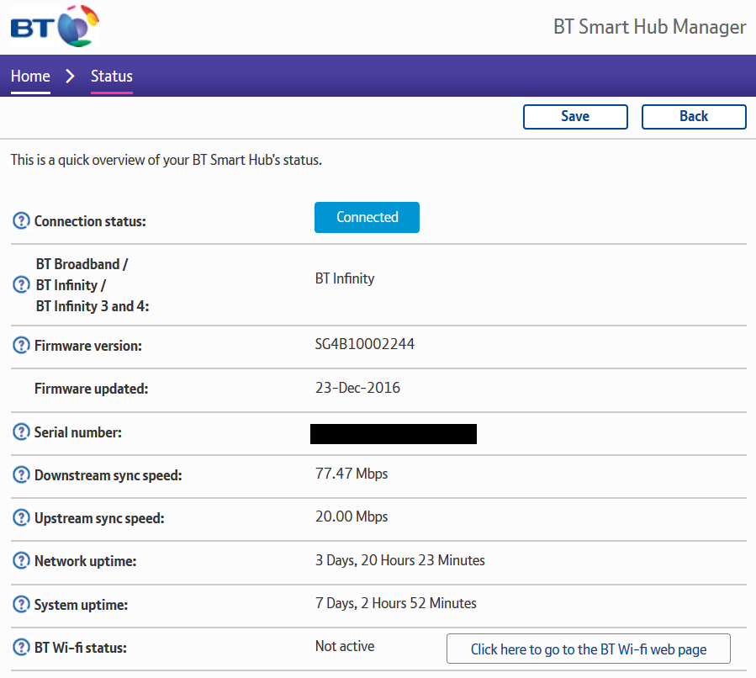Screen dimensions: 756x678
Task: Click the breadcrumb chevron arrow
Action: point(70,77)
